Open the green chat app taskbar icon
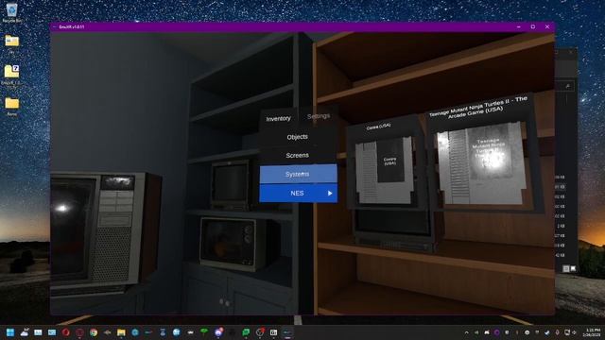605x340 pixels. (x=246, y=332)
